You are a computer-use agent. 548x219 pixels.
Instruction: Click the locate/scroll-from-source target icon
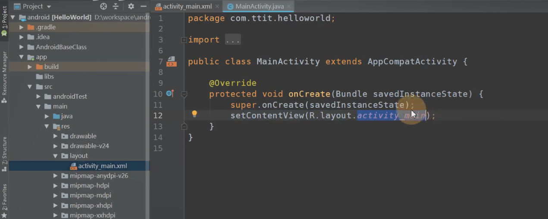coord(103,6)
